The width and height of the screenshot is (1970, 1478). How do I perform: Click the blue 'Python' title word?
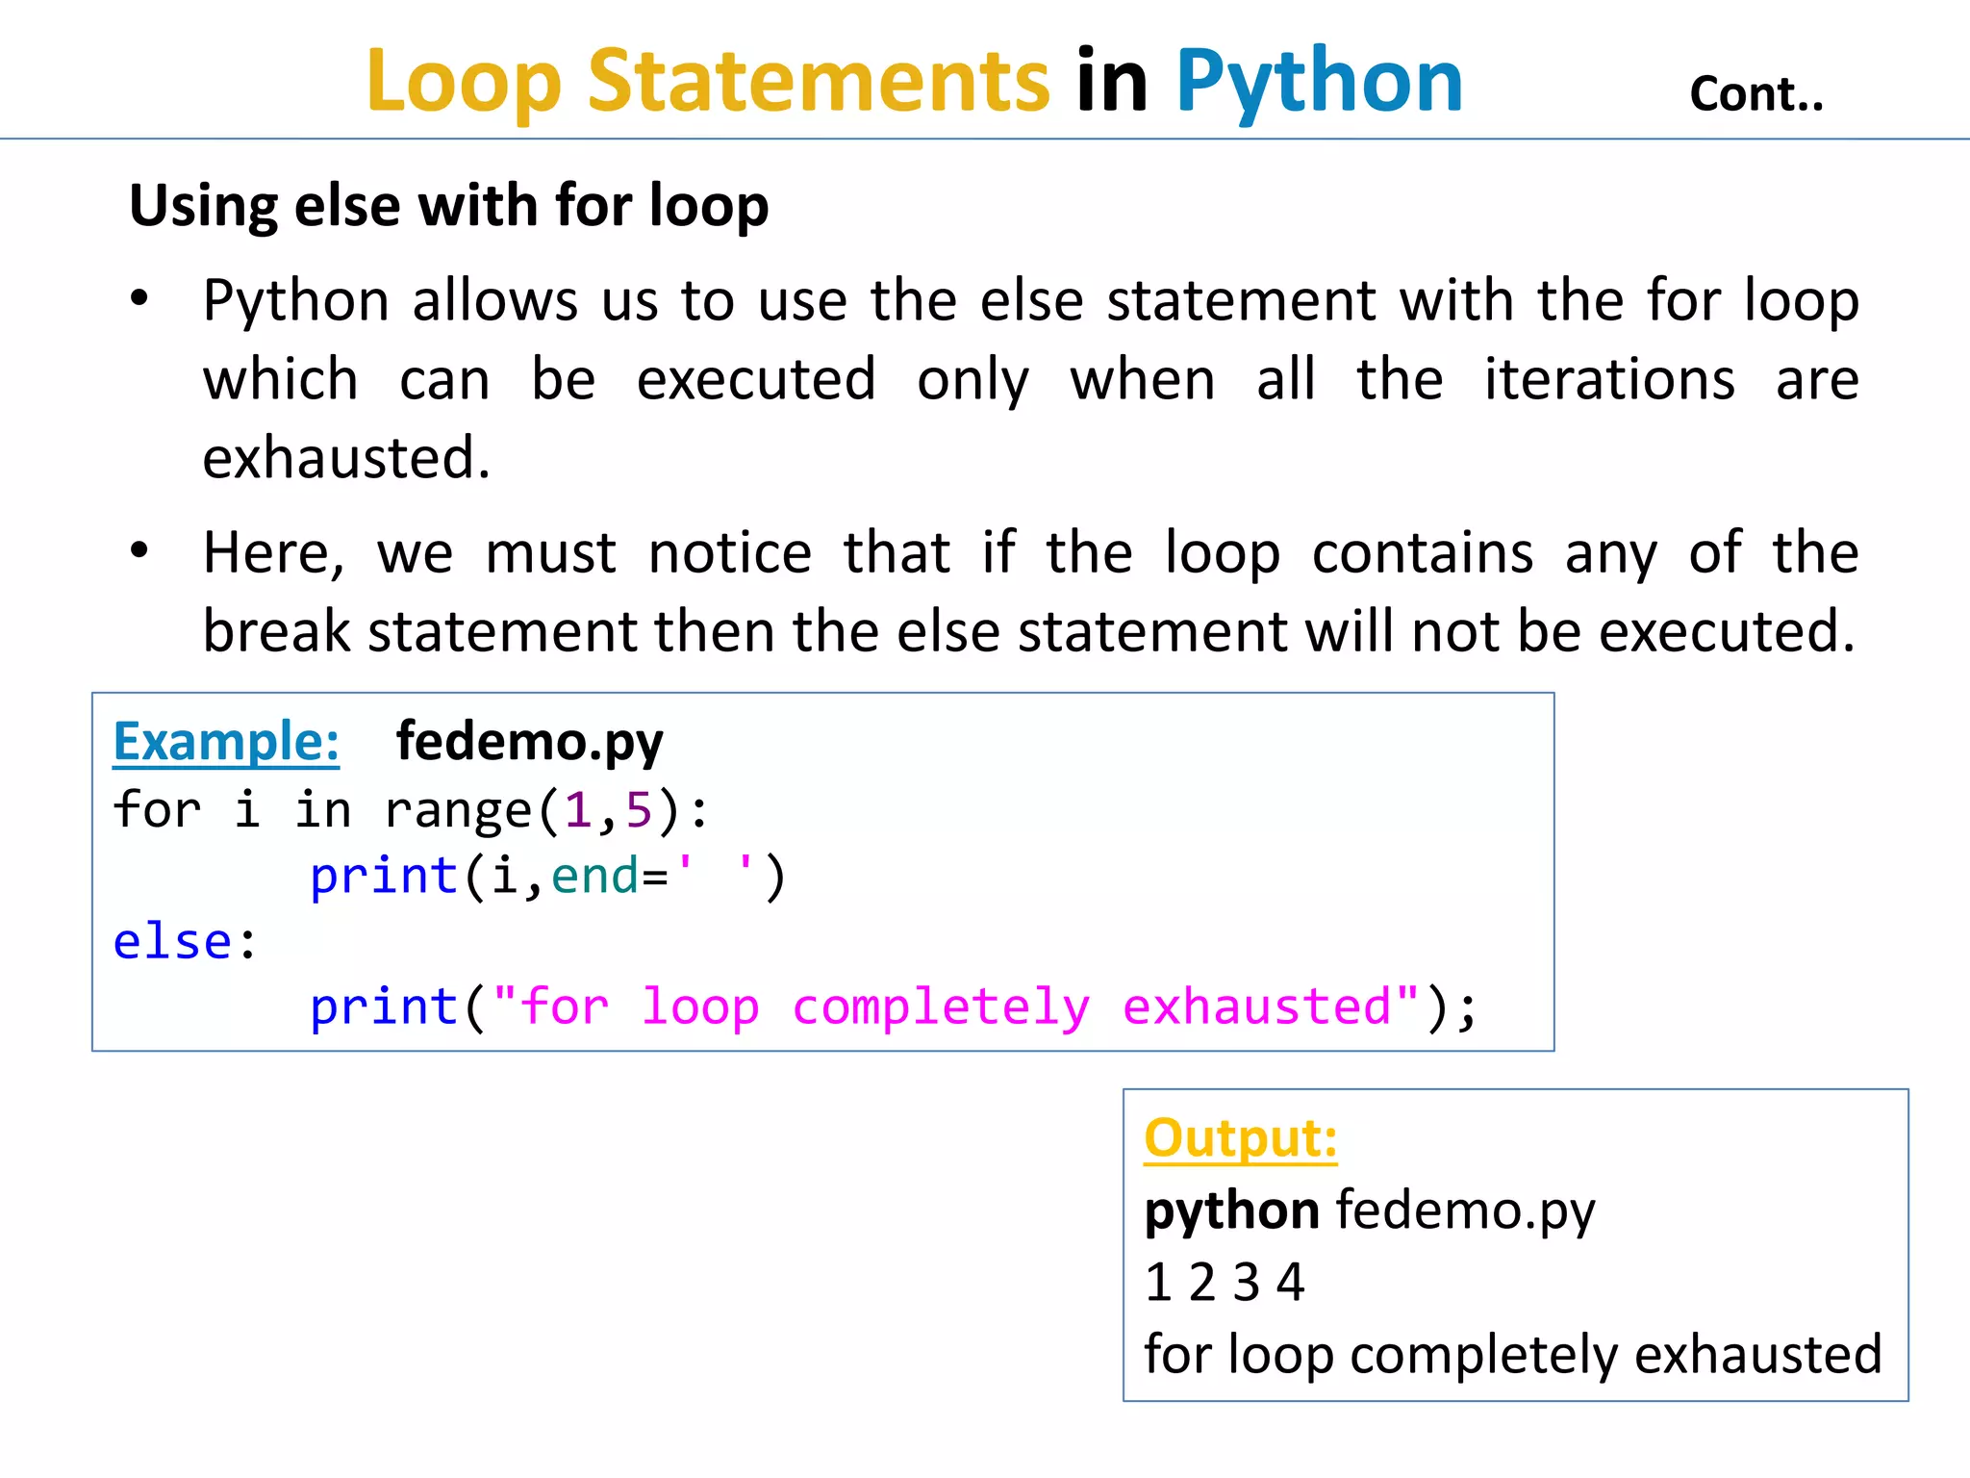tap(1318, 82)
